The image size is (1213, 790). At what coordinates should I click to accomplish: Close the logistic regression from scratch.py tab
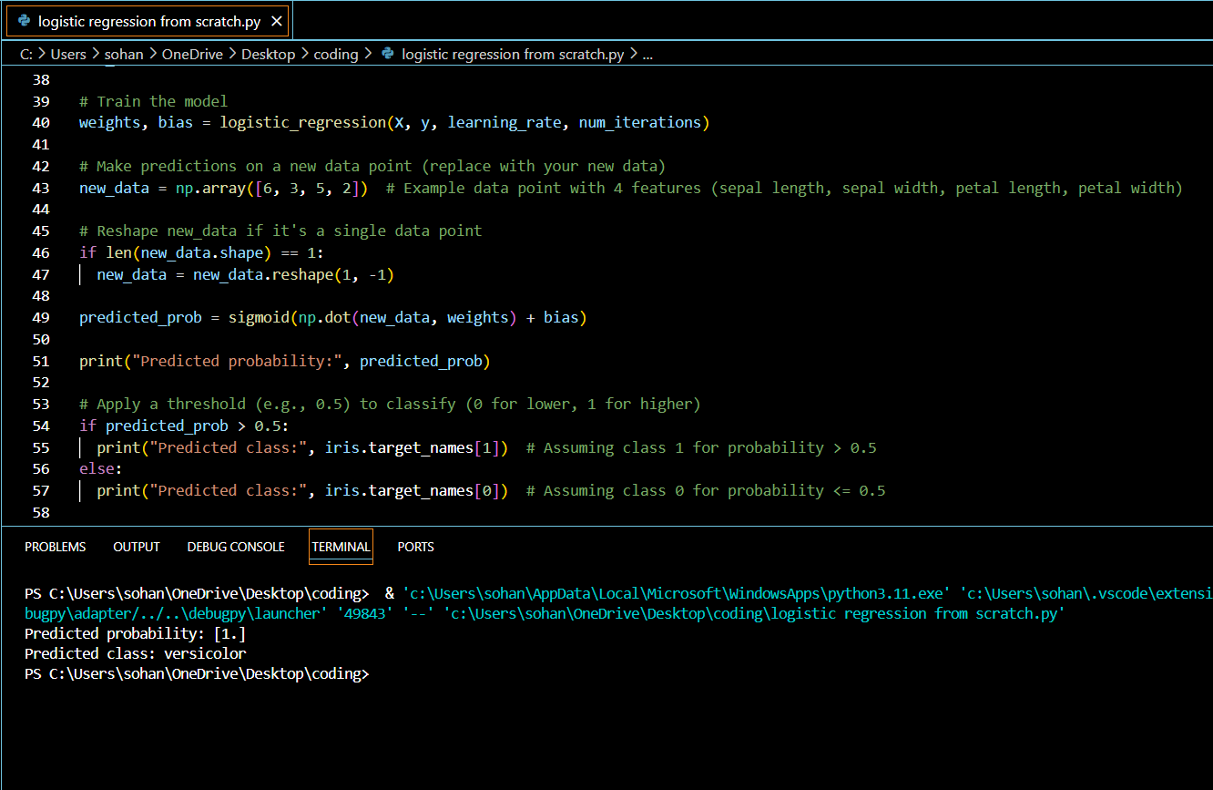coord(276,21)
